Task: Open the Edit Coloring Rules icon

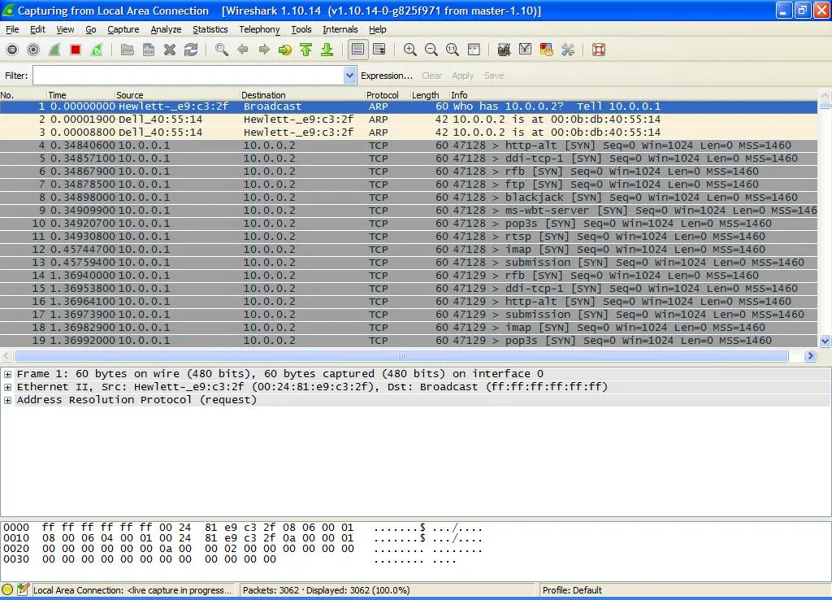Action: pos(546,50)
